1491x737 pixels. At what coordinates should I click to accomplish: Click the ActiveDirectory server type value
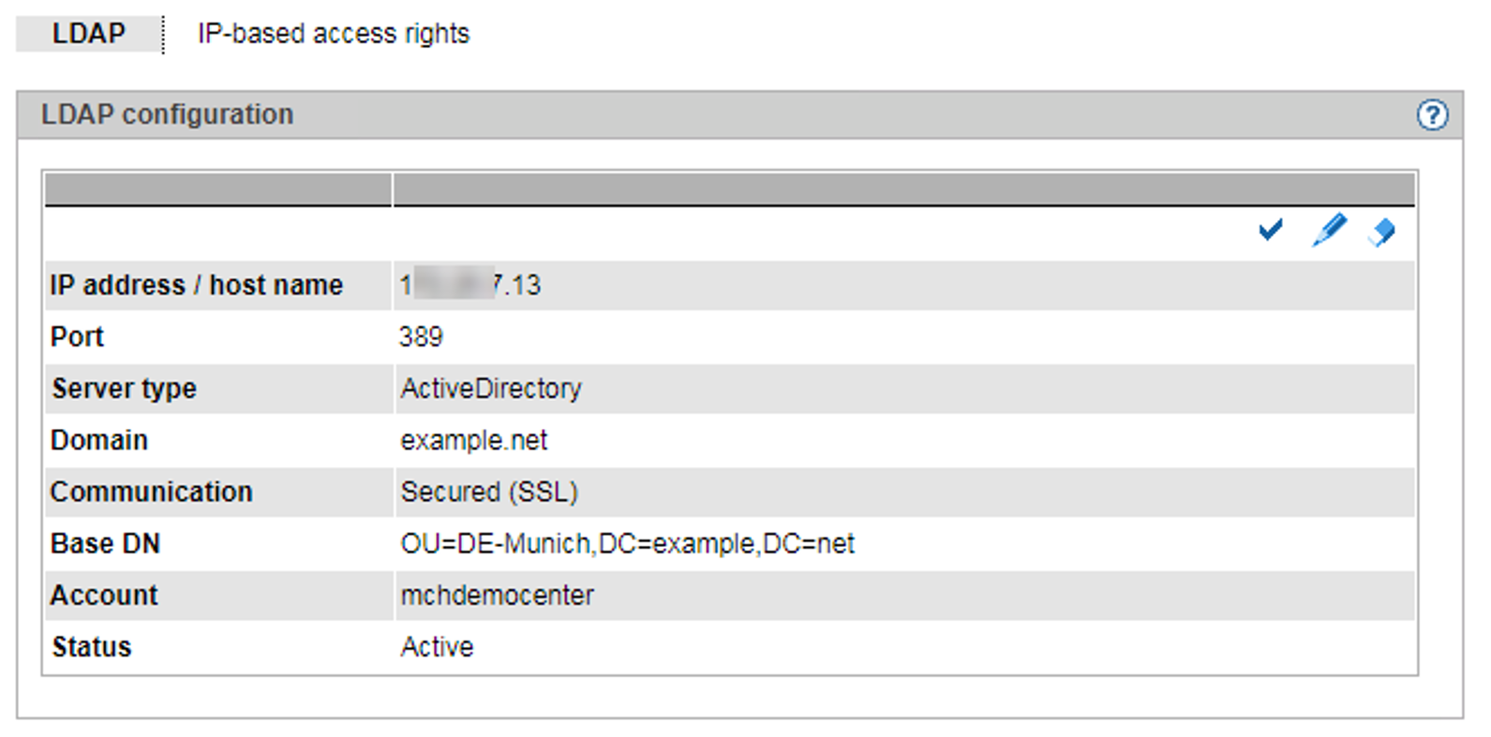point(491,389)
